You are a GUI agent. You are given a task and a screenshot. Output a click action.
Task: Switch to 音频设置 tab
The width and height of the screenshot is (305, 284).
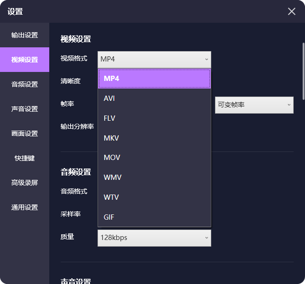(25, 84)
